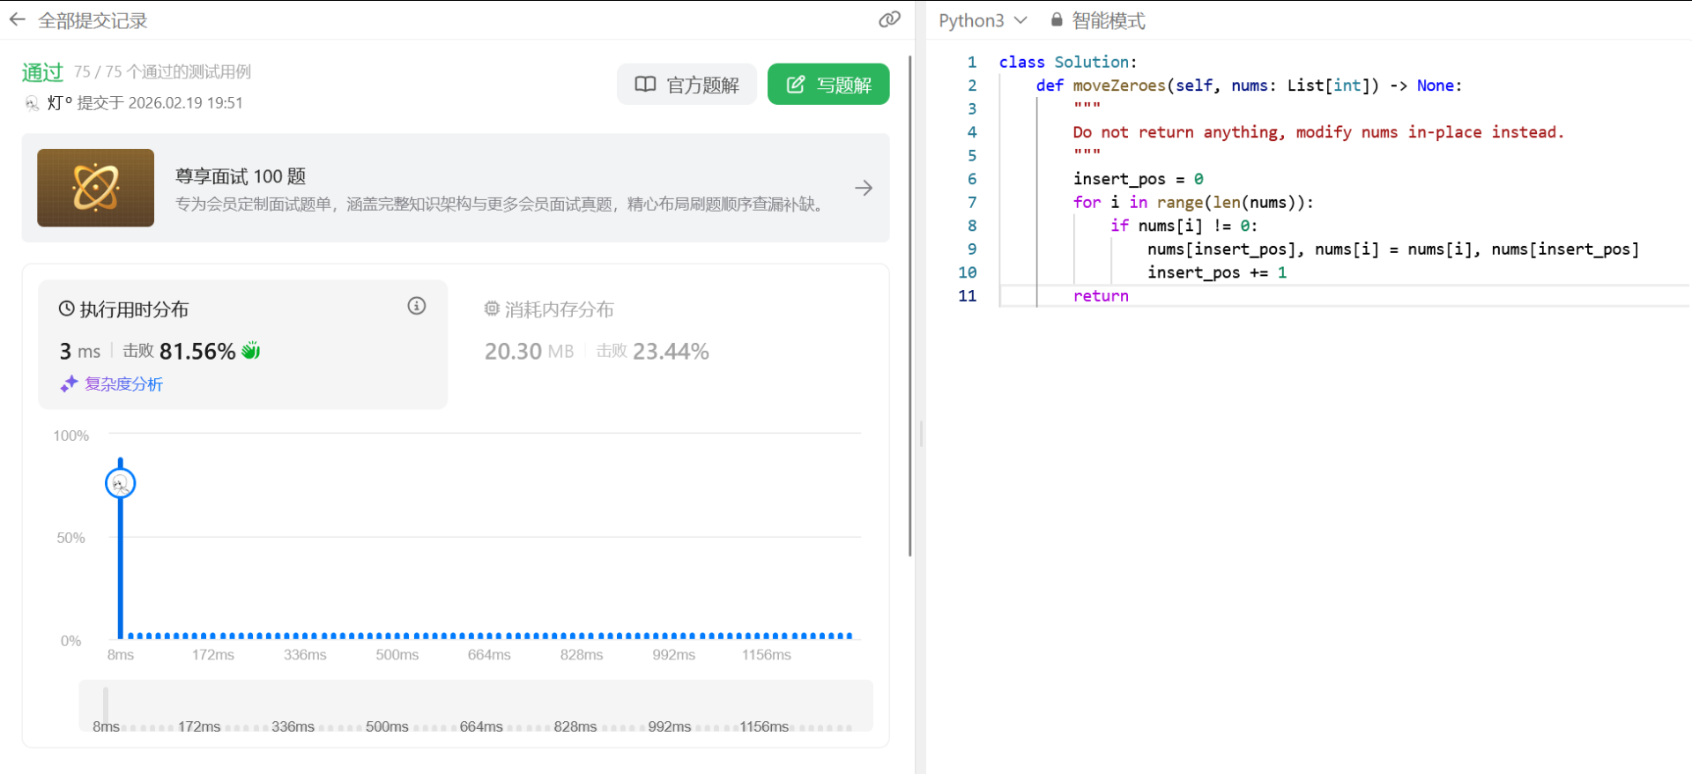Viewport: 1692px width, 774px height.
Task: Toggle 智能模式 smart mode
Action: coord(1108,20)
